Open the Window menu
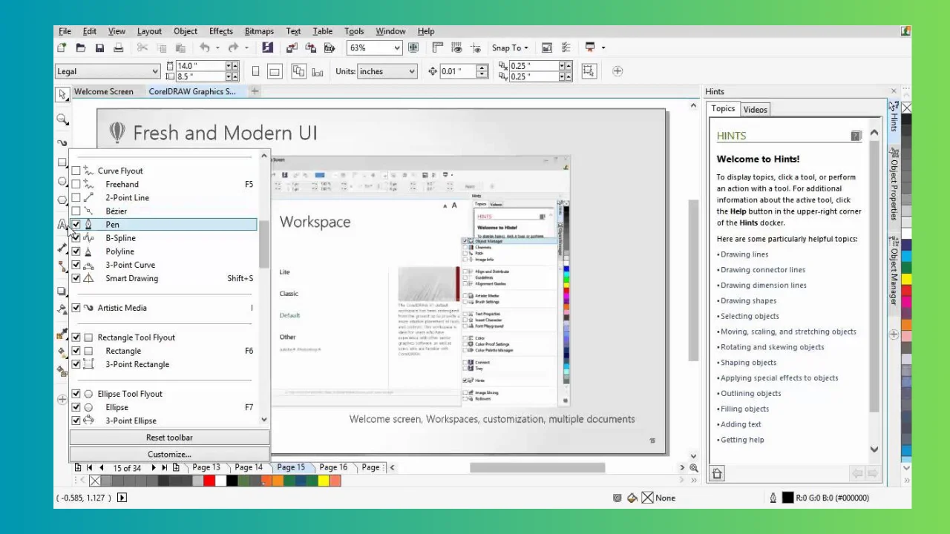950x534 pixels. tap(390, 31)
